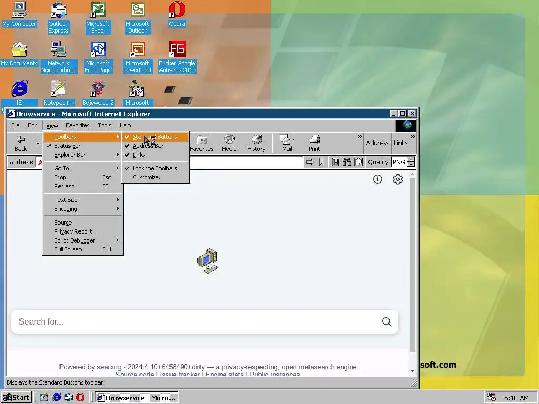
Task: Click the Media toolbar icon
Action: pyautogui.click(x=229, y=143)
